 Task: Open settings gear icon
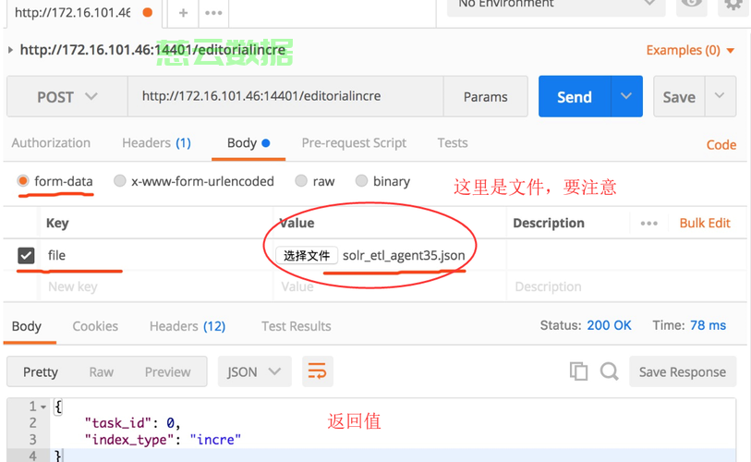733,5
